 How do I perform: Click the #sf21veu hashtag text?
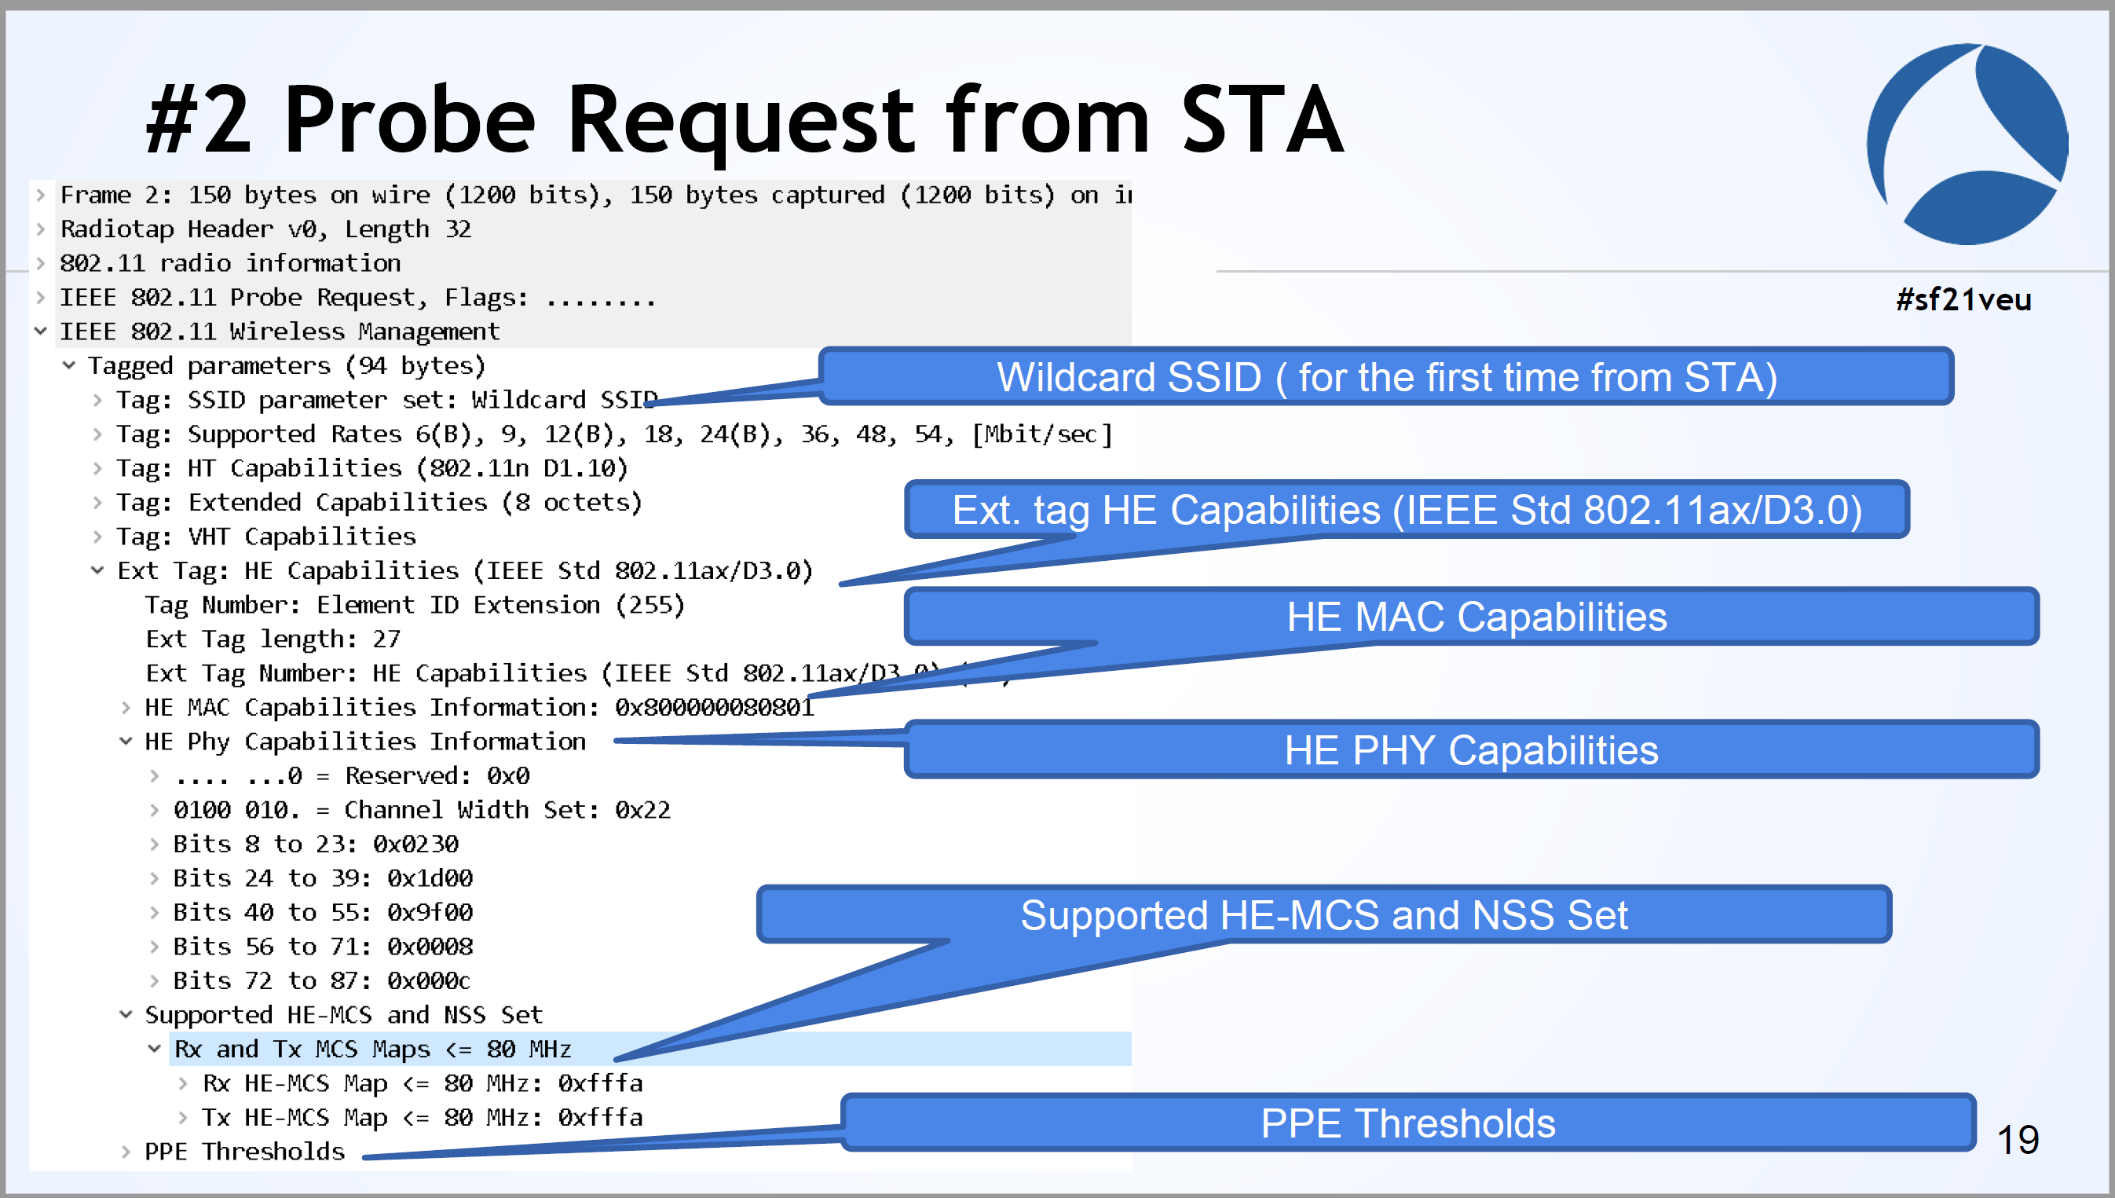pos(1963,299)
